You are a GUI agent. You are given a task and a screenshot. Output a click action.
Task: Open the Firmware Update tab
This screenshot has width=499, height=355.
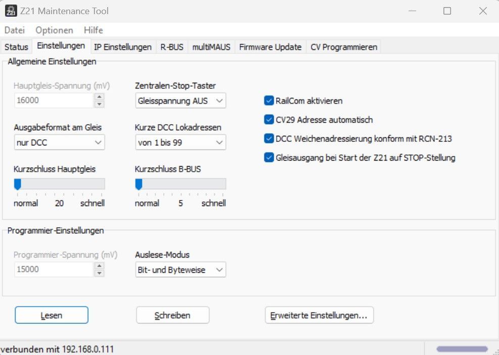tap(270, 47)
